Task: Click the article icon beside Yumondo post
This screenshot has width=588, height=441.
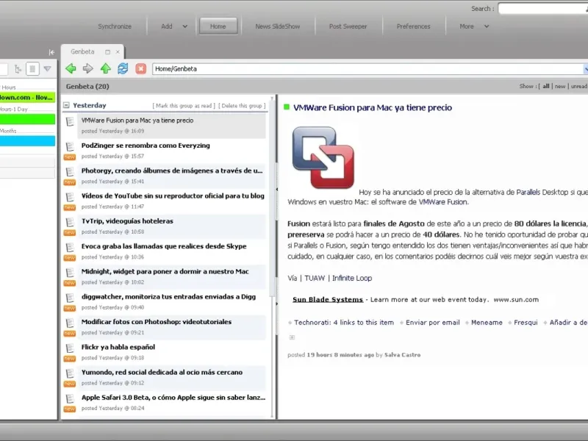Action: click(x=70, y=373)
